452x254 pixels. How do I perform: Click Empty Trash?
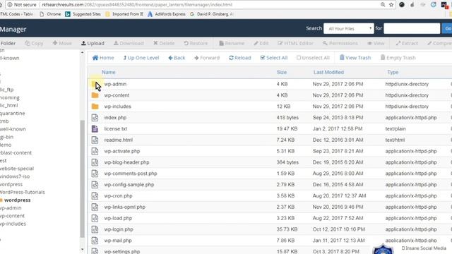click(398, 58)
